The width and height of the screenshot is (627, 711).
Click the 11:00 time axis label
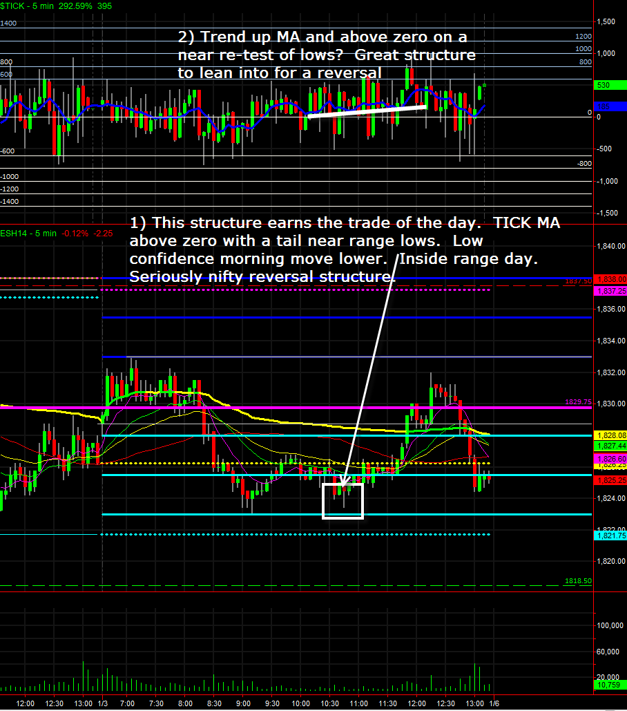pyautogui.click(x=359, y=703)
